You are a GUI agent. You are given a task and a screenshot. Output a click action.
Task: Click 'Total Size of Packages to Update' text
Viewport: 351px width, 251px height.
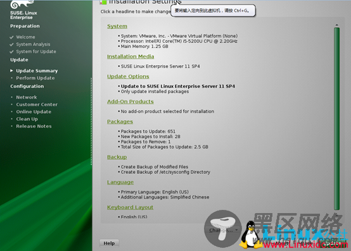click(x=165, y=147)
